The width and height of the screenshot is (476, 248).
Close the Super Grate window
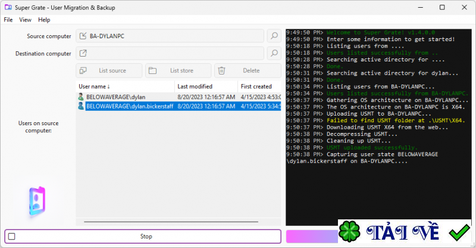click(x=464, y=7)
